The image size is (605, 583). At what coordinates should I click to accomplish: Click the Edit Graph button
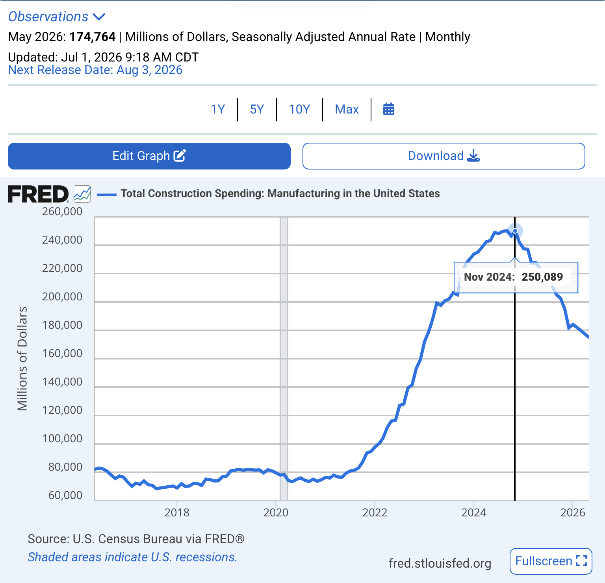tap(149, 156)
